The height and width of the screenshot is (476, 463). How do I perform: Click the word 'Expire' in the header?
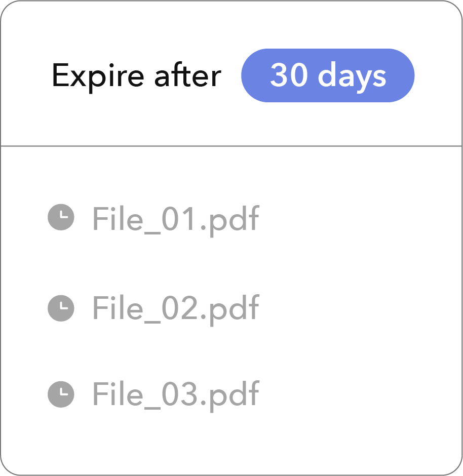(x=98, y=77)
